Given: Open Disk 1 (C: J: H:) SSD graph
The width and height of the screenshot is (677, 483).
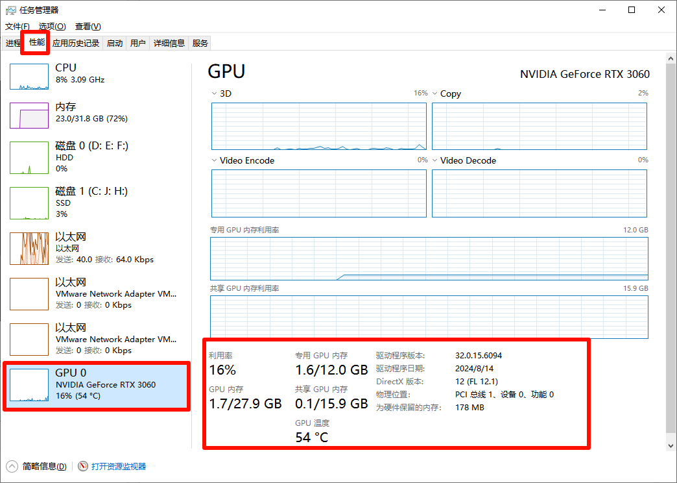Looking at the screenshot, I should tap(29, 203).
